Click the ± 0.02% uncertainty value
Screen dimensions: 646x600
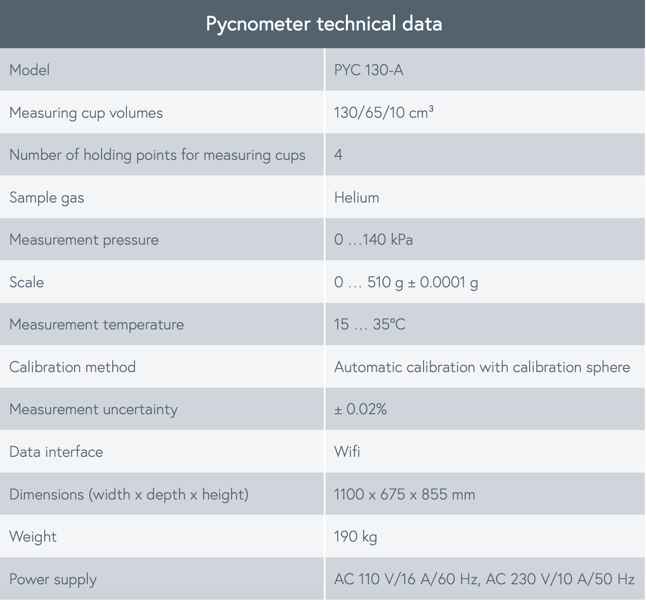tap(361, 409)
